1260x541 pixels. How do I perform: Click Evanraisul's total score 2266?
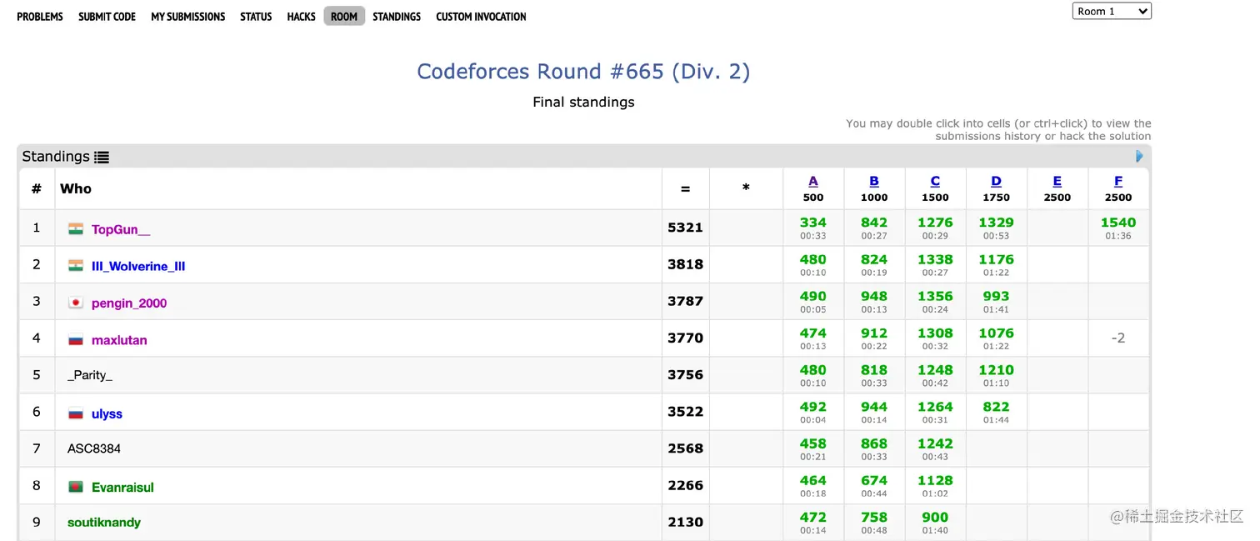tap(685, 485)
